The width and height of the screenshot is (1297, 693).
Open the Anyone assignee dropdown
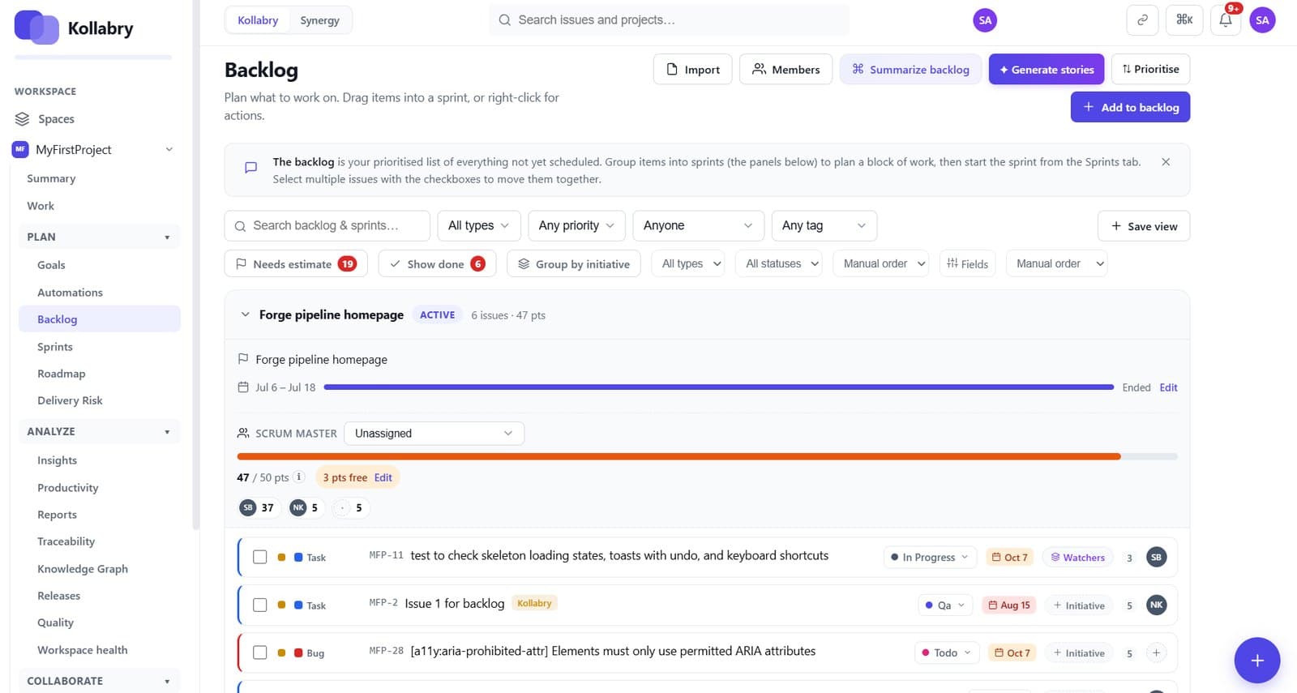click(698, 225)
